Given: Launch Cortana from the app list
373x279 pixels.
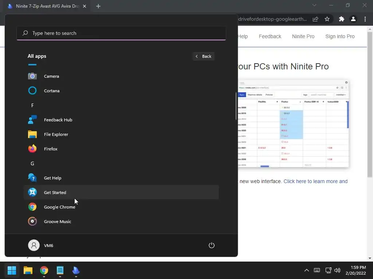Looking at the screenshot, I should (x=121, y=90).
